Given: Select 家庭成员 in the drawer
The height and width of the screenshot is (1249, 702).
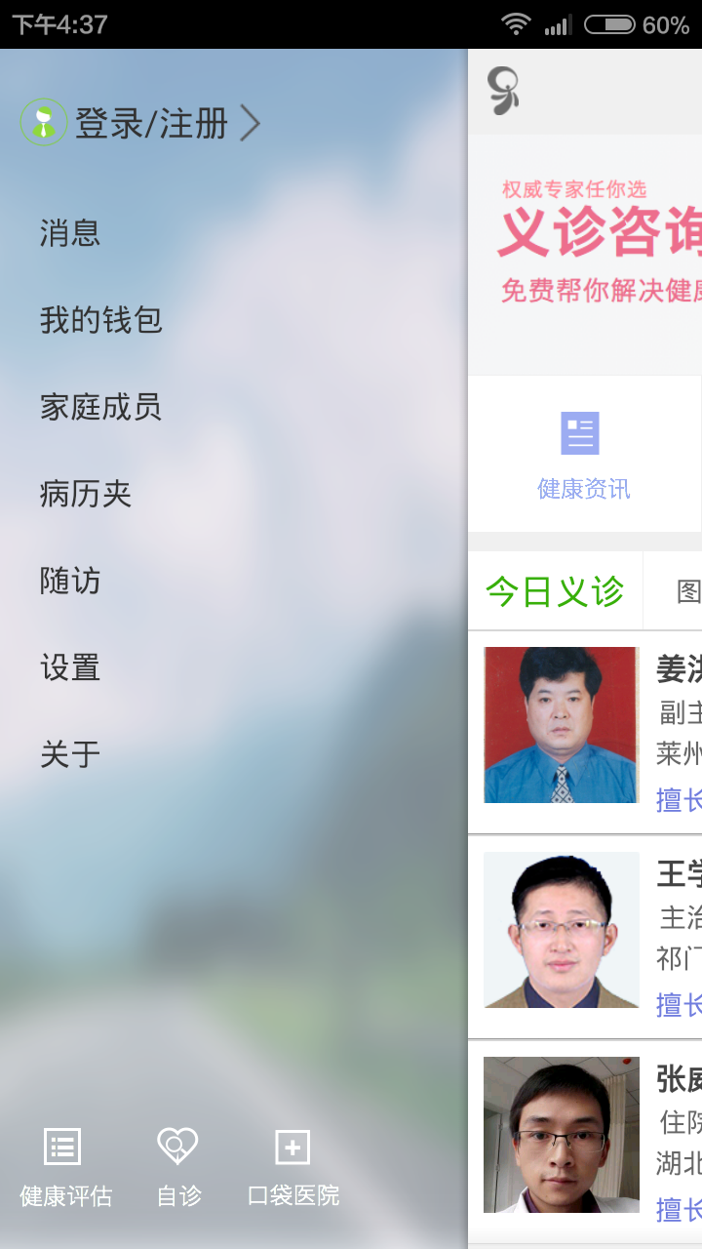Looking at the screenshot, I should click(100, 407).
